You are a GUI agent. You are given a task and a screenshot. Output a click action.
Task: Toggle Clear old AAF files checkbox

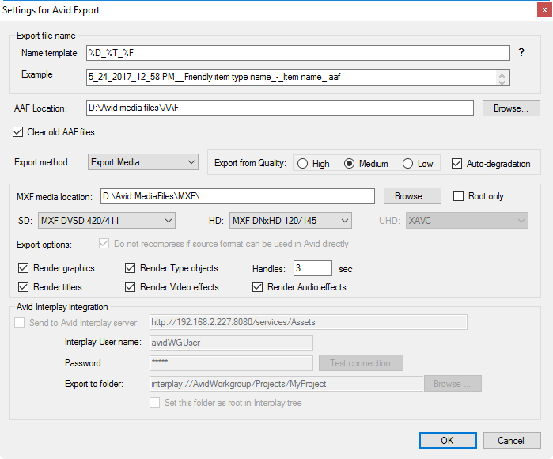point(17,132)
